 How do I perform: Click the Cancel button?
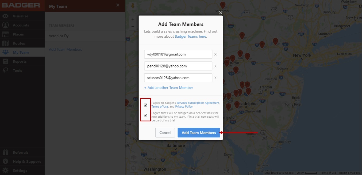click(x=165, y=133)
